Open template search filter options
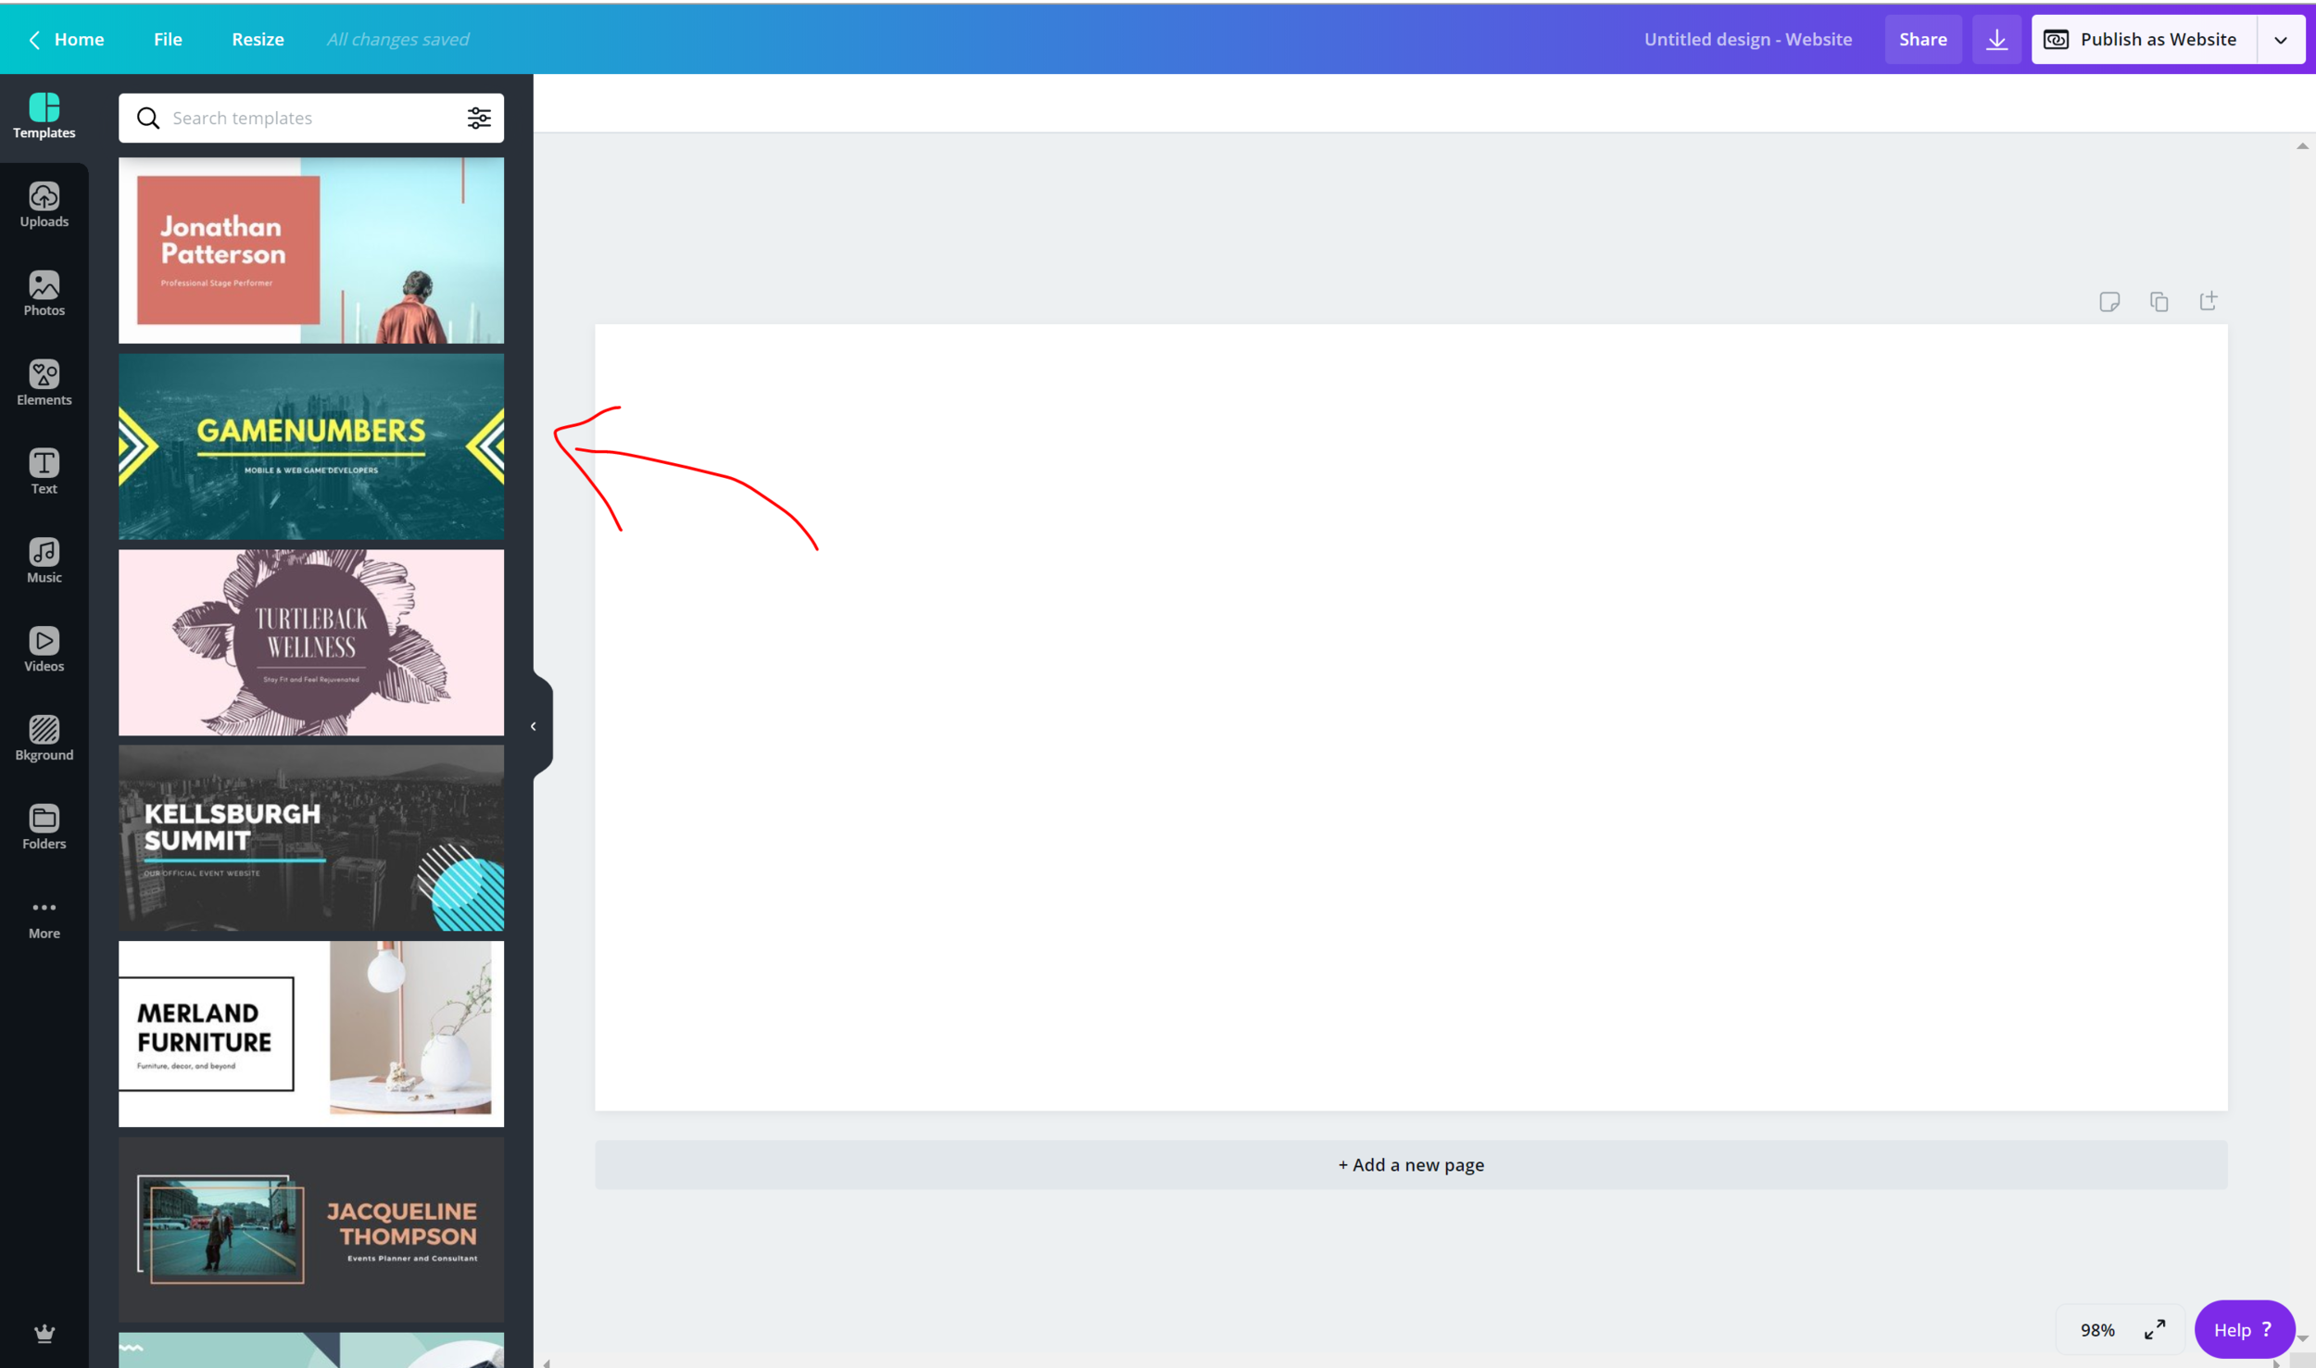The height and width of the screenshot is (1368, 2316). (x=478, y=118)
